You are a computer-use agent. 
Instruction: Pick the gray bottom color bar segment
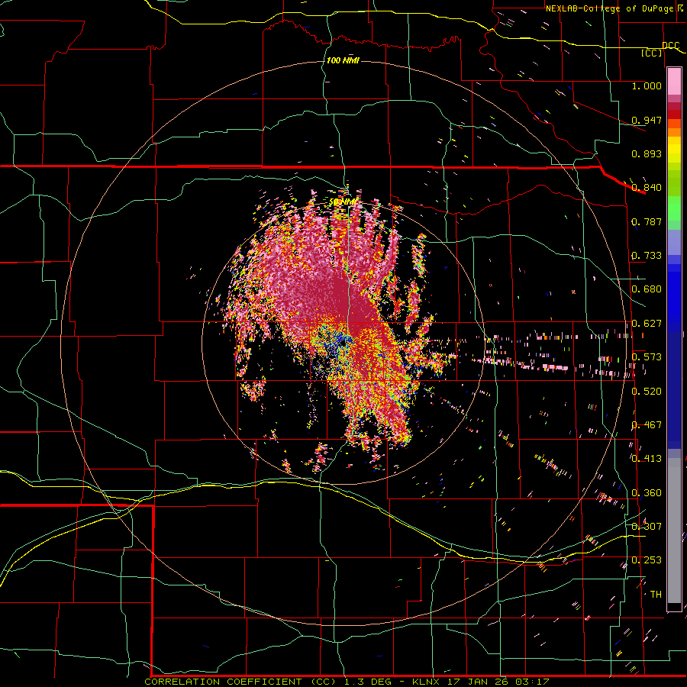674,531
